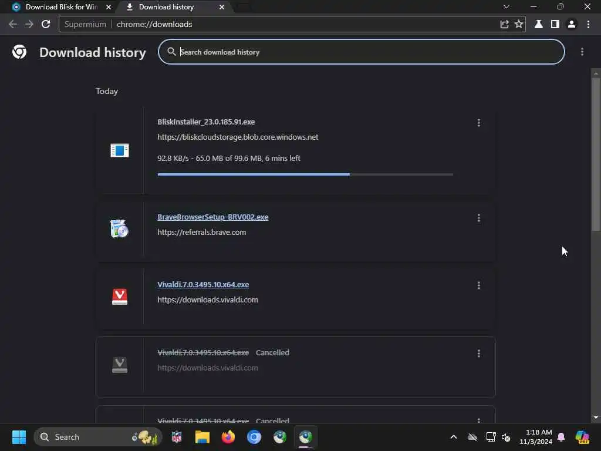Open the clock showing 1:18 AM
This screenshot has width=601, height=451.
(536, 437)
